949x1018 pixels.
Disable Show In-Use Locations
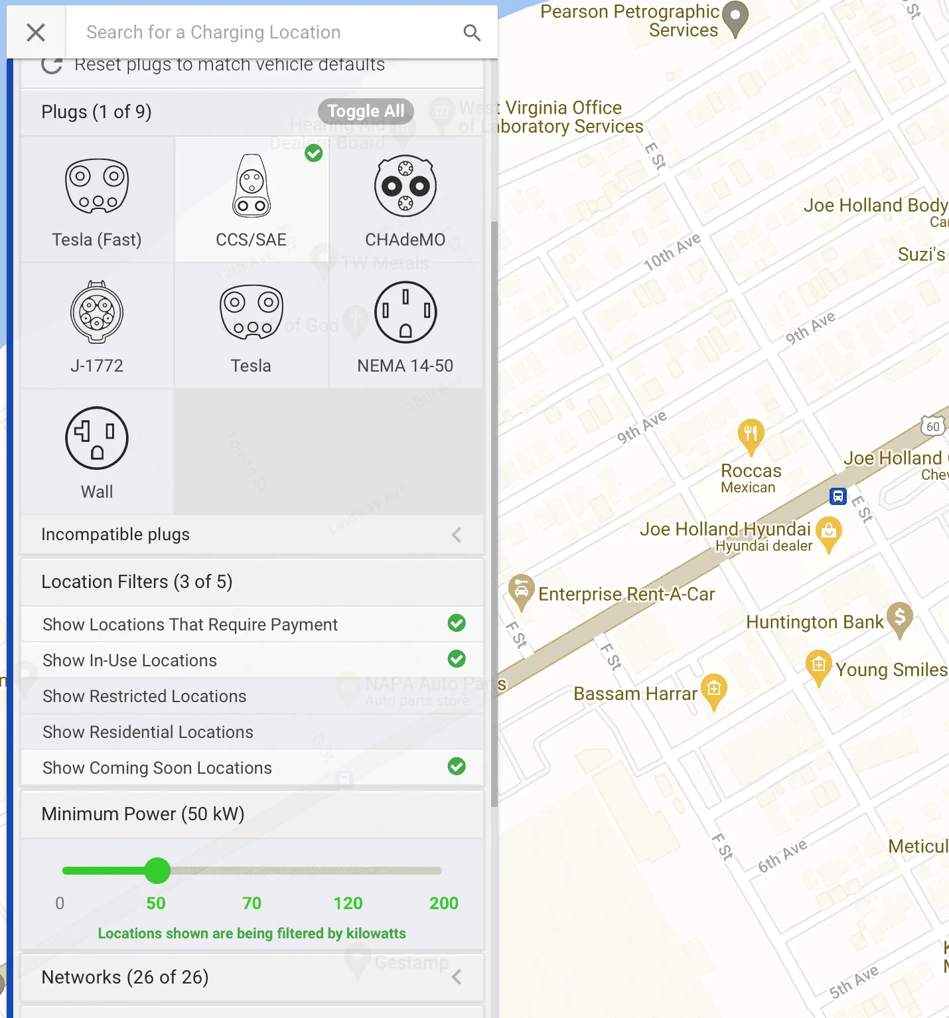[x=252, y=660]
